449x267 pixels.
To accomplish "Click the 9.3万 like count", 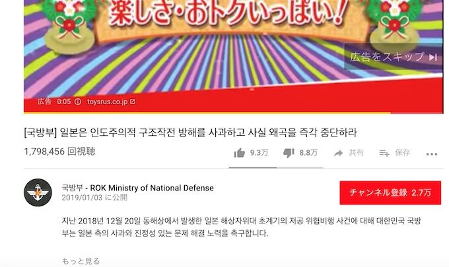I will (x=259, y=153).
